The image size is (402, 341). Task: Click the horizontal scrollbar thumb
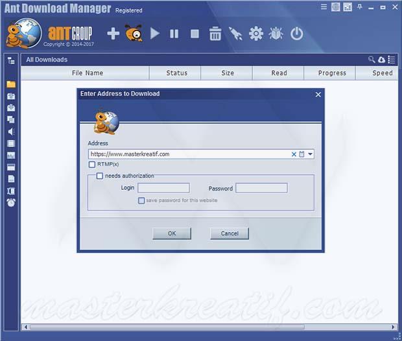[x=167, y=327]
